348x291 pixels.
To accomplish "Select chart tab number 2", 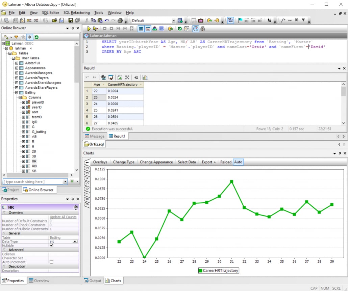I will [x=87, y=168].
